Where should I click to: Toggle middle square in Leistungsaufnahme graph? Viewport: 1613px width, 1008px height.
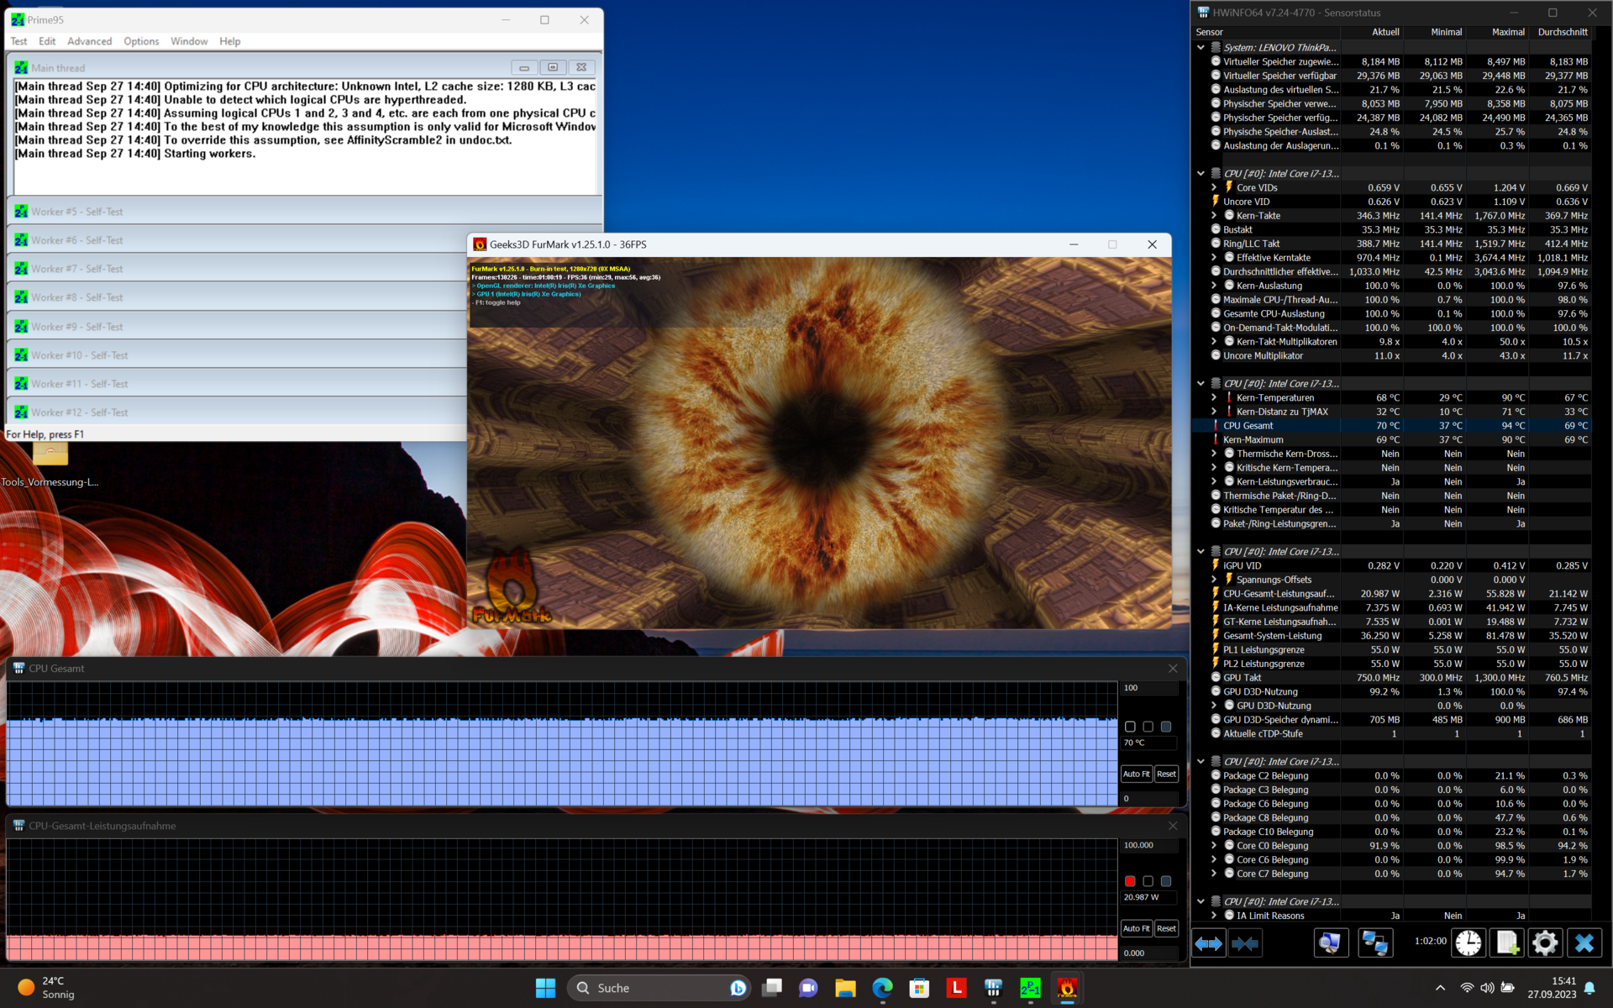(1148, 881)
